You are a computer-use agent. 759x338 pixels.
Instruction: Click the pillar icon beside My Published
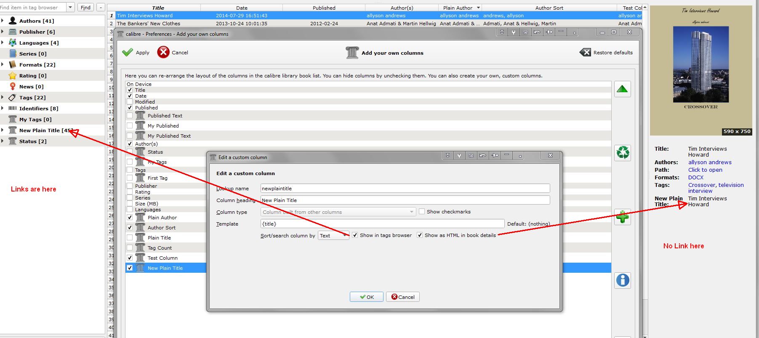(140, 125)
